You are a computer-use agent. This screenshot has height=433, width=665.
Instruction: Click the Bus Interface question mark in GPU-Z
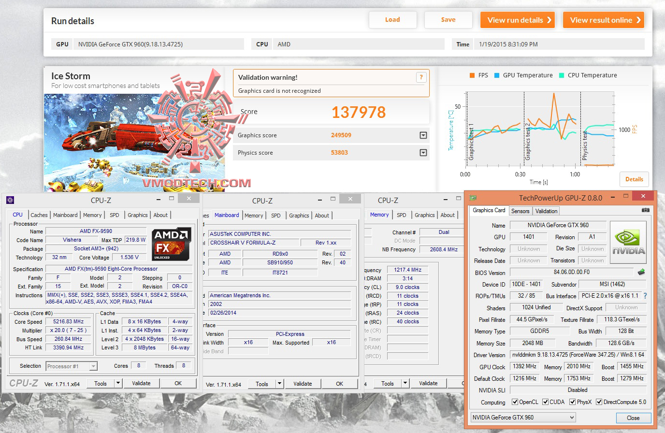click(645, 296)
